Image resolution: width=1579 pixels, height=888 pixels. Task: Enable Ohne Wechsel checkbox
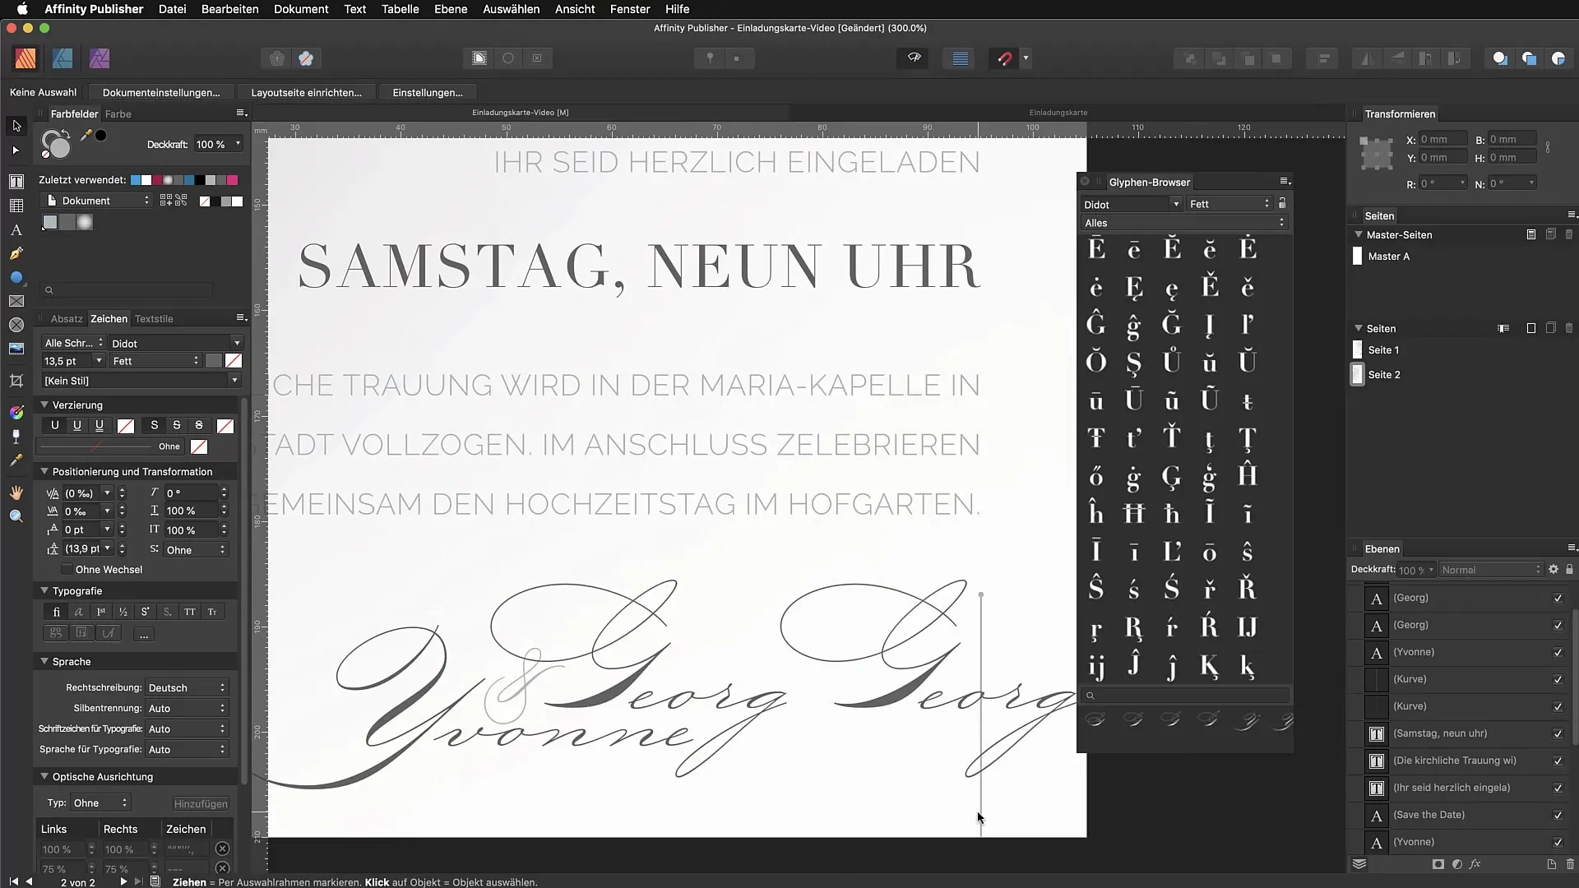[x=67, y=570]
